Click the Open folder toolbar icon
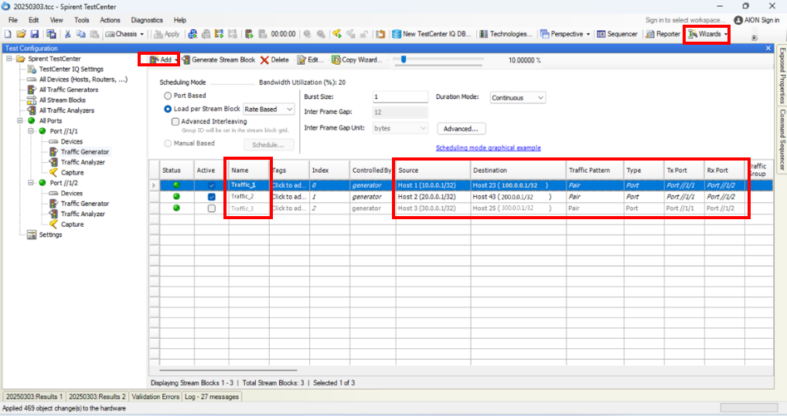 pyautogui.click(x=21, y=34)
